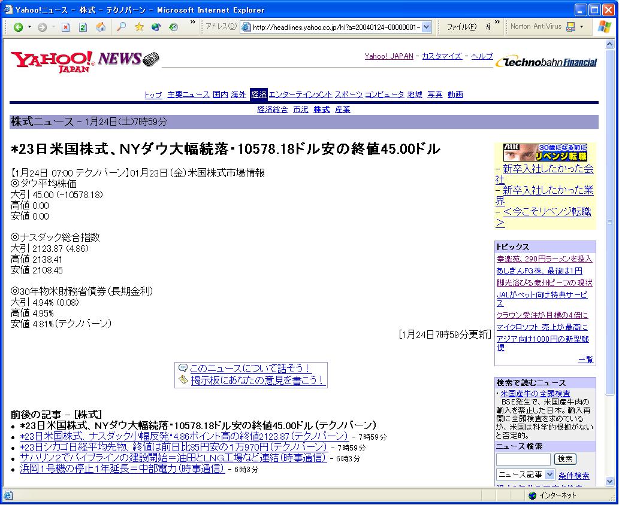Open the ニュース記事 search type dropdown
This screenshot has height=505, width=619.
pyautogui.click(x=549, y=474)
